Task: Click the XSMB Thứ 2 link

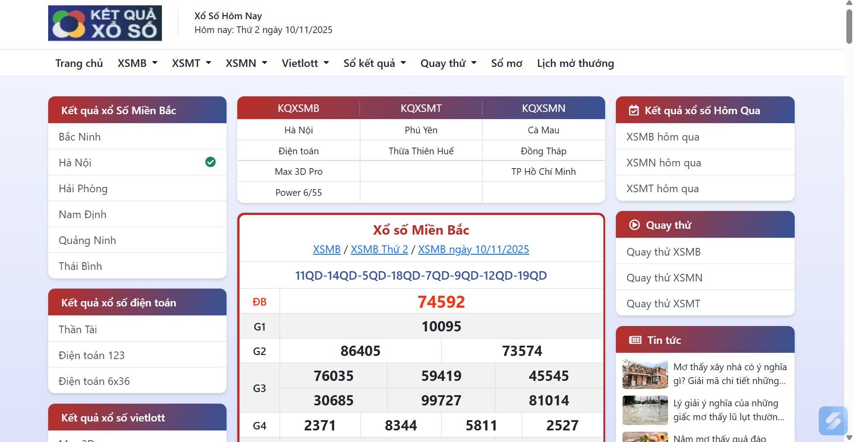Action: tap(379, 249)
